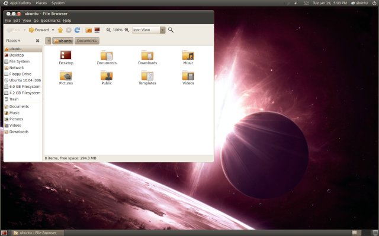Image resolution: width=379 pixels, height=236 pixels.
Task: Select Trash in the Places sidebar
Action: (14, 99)
